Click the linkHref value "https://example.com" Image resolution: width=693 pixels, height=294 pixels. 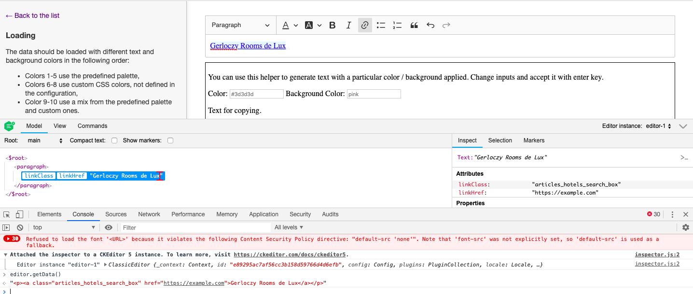point(565,193)
